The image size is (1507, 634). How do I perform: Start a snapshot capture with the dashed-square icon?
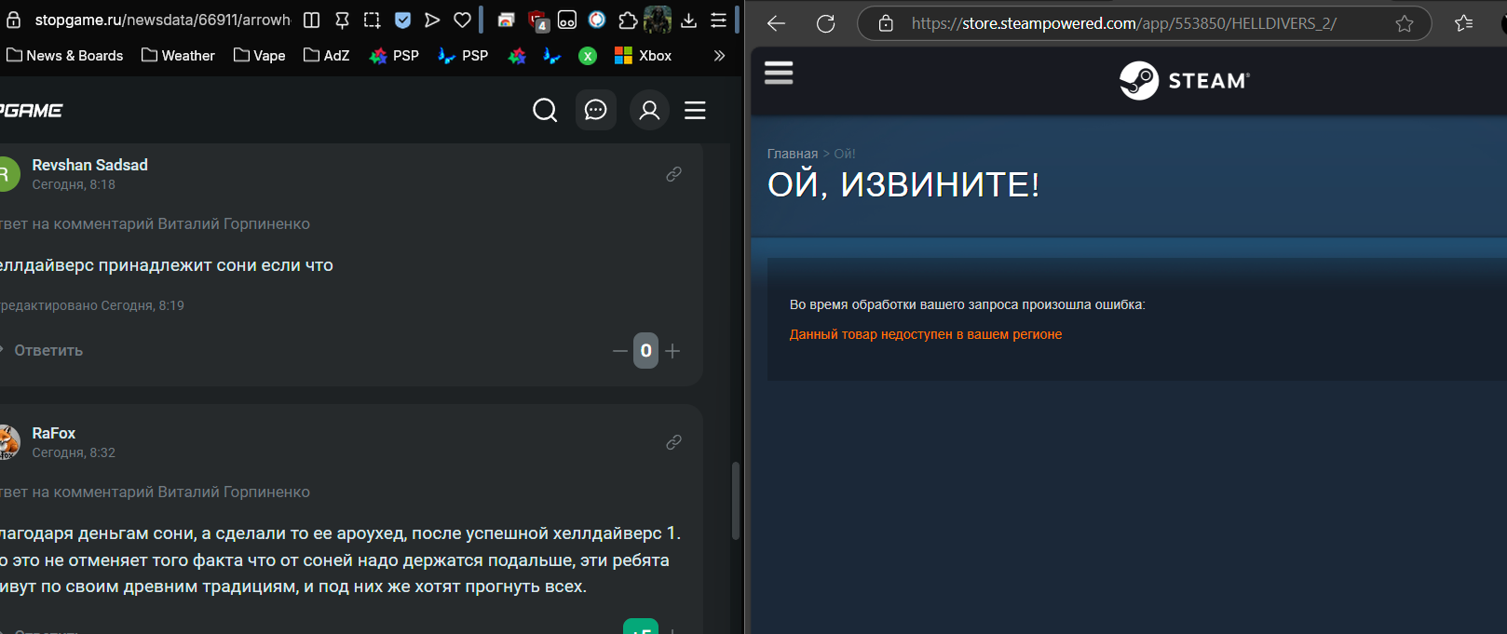tap(372, 20)
